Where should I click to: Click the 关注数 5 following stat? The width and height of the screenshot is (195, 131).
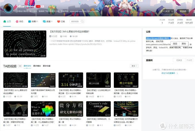pyautogui.click(x=162, y=21)
